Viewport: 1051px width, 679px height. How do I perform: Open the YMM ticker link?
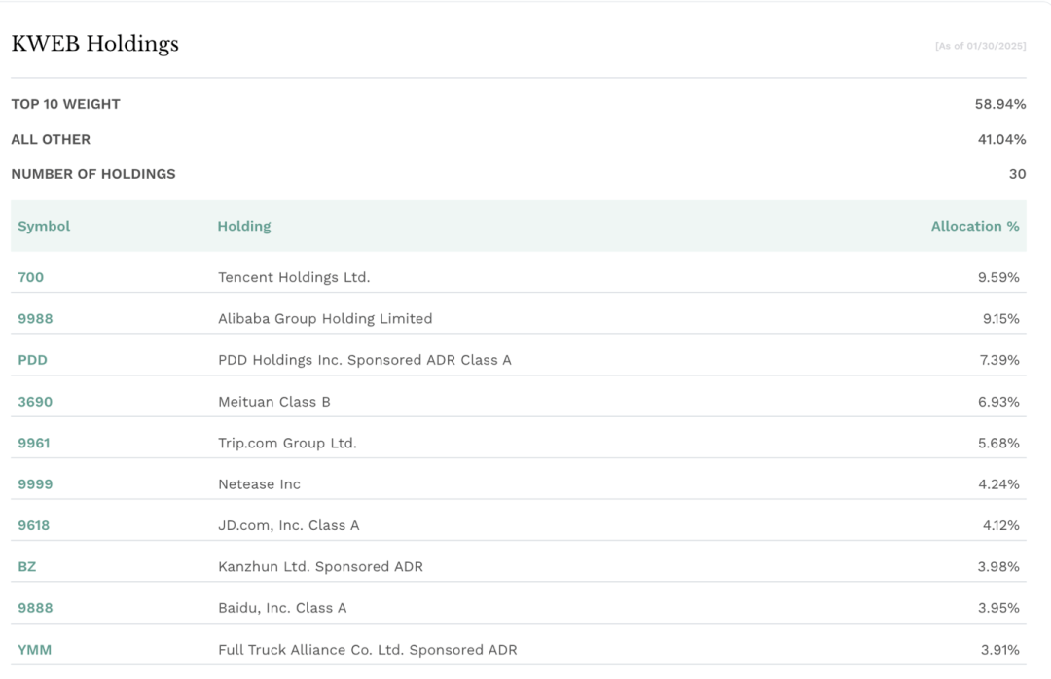tap(34, 650)
